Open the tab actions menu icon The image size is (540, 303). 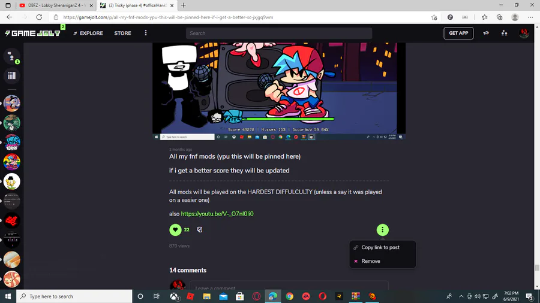[8, 5]
